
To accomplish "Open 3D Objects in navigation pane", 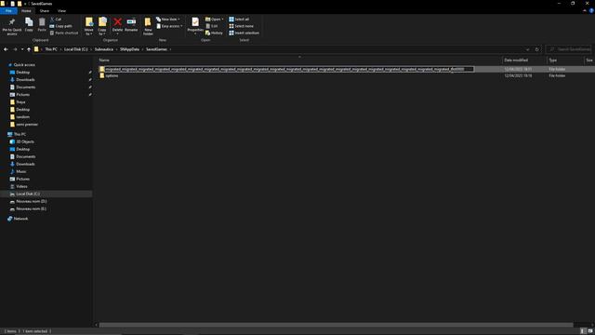I will click(x=25, y=141).
